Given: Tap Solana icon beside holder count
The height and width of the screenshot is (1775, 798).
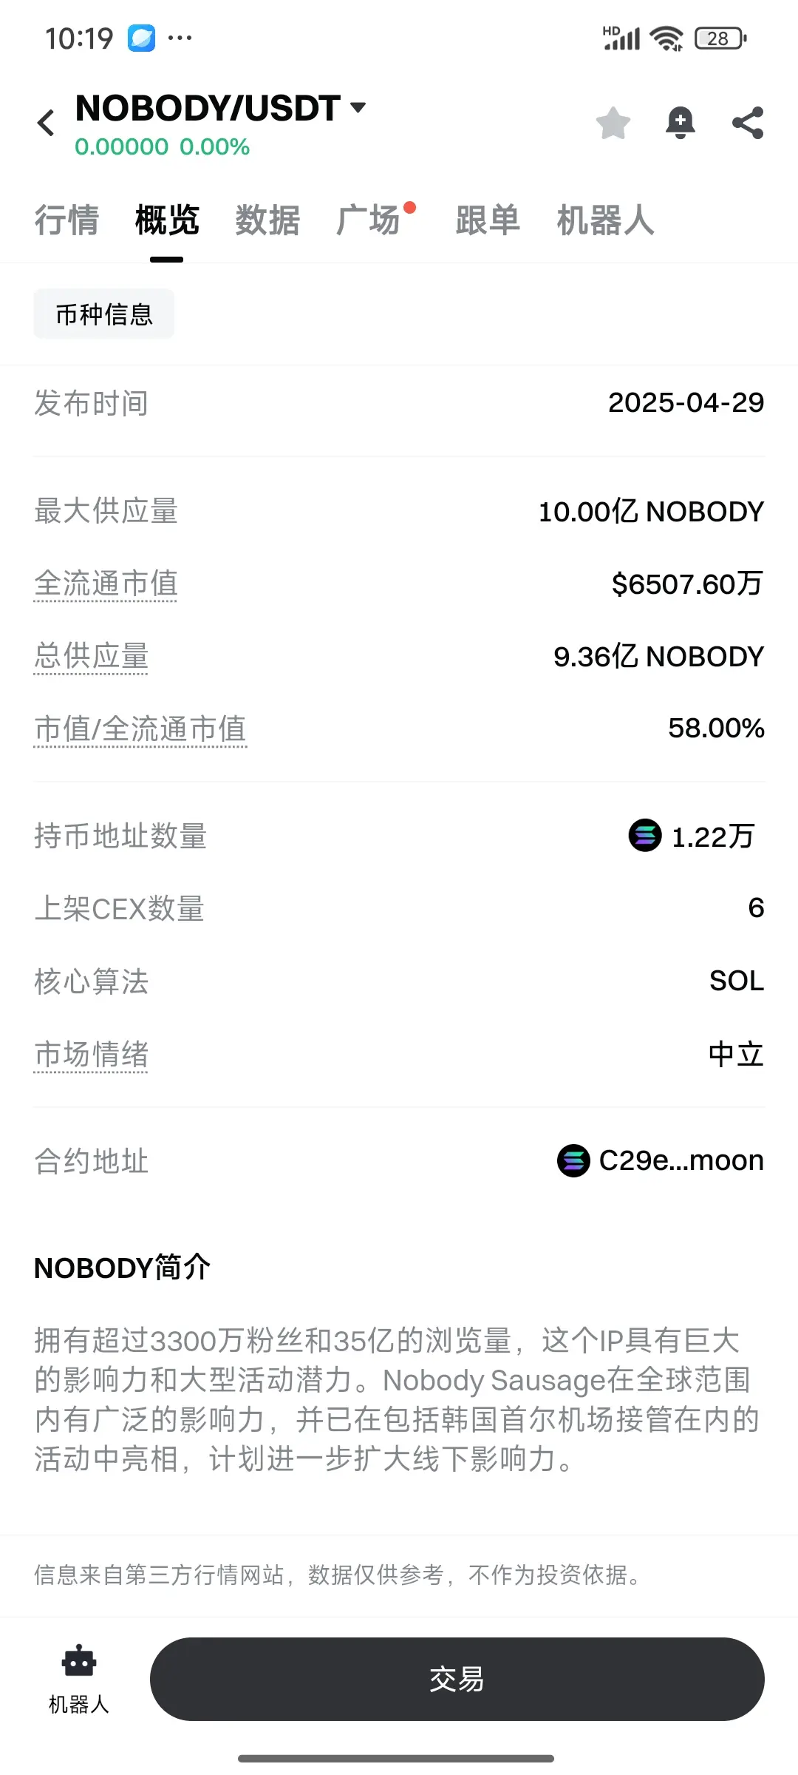Looking at the screenshot, I should [x=645, y=836].
